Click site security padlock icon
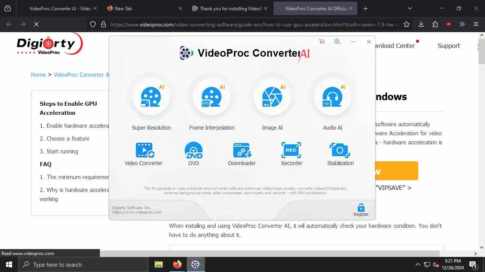This screenshot has width=485, height=272. (103, 24)
